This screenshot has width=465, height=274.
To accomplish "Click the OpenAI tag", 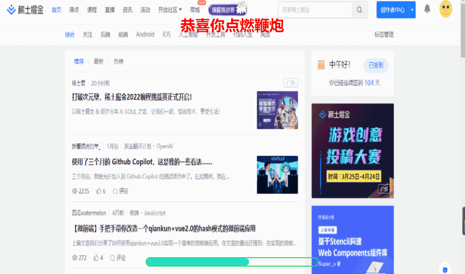I will pyautogui.click(x=165, y=146).
